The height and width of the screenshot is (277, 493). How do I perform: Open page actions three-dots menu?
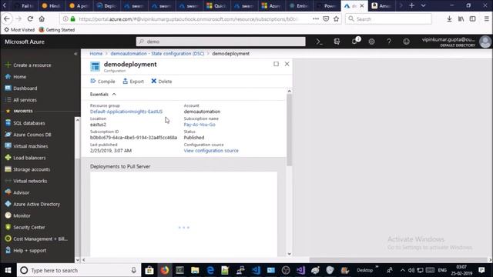click(x=316, y=18)
